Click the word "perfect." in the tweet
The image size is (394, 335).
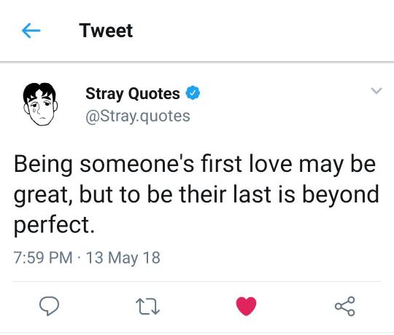coord(54,225)
